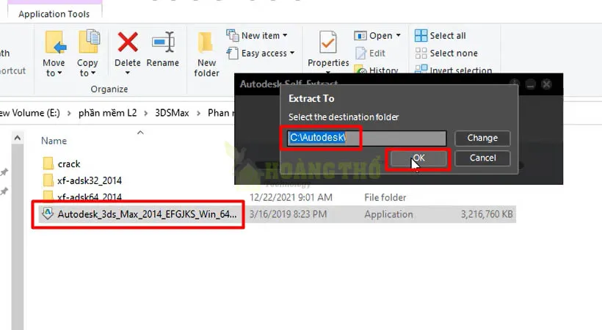Expand the Easy access dropdown arrow
Viewport: 602px width, 330px height.
(292, 53)
